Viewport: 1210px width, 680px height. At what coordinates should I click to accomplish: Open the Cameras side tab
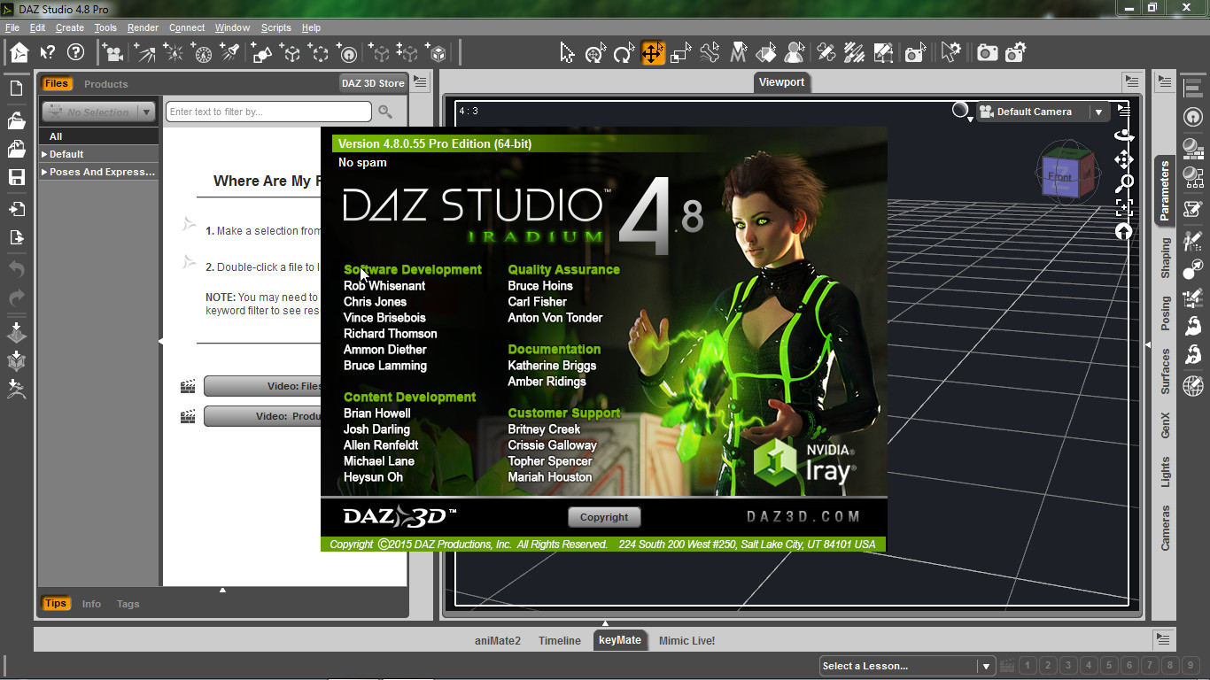[1166, 528]
